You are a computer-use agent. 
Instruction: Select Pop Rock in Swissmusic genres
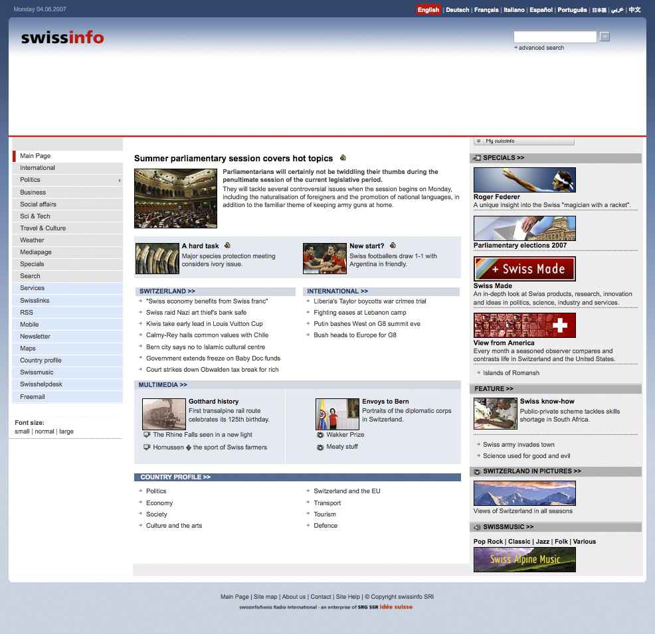coord(488,542)
